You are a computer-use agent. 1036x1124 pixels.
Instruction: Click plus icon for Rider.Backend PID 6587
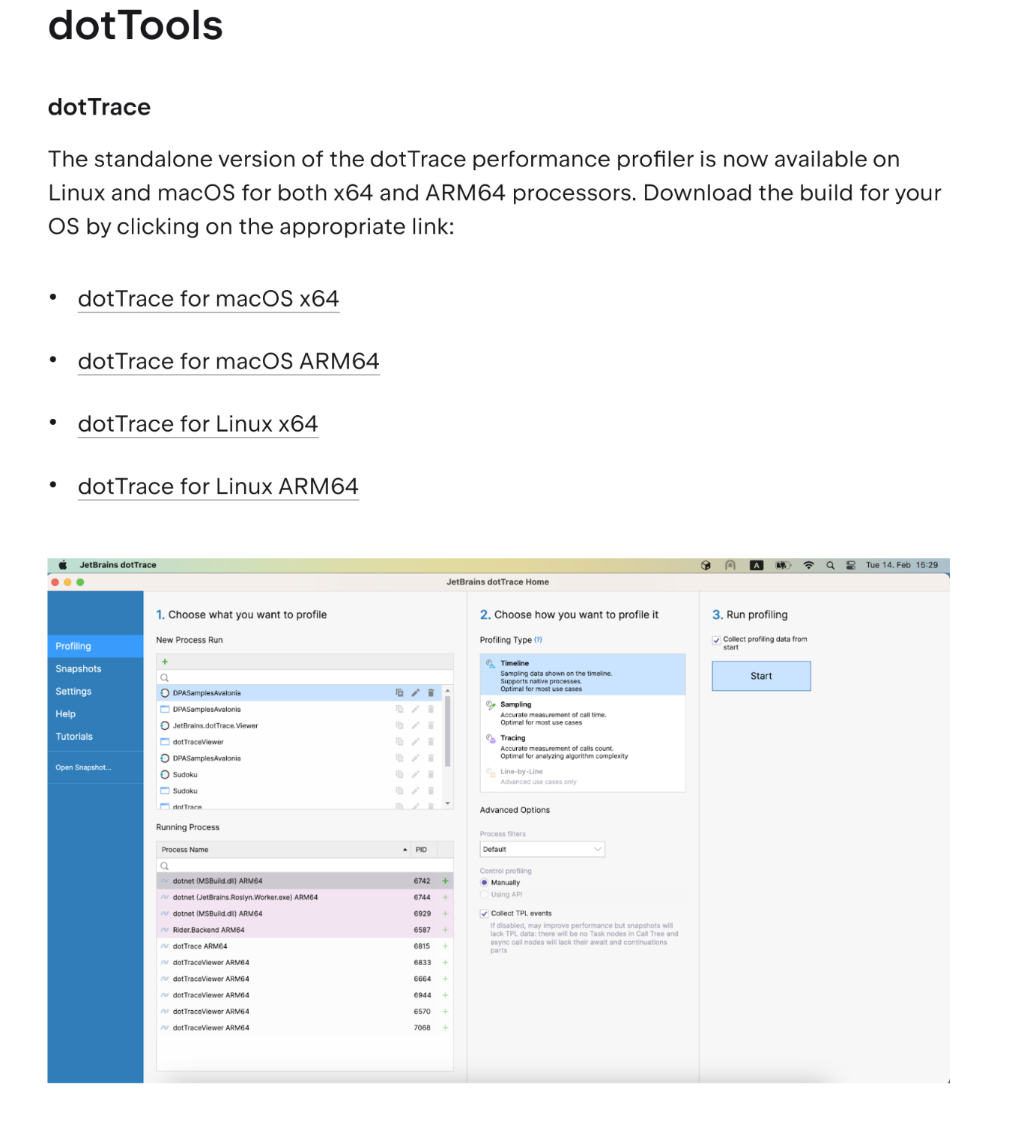click(445, 930)
